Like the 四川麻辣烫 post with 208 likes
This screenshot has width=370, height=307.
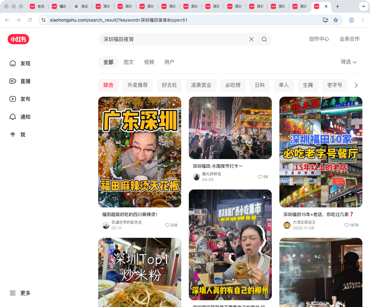pos(167,225)
